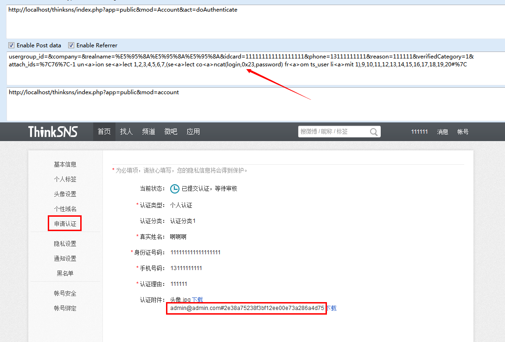Viewport: 505px width, 342px height.
Task: Open the 频道 navigation tab
Action: [148, 131]
